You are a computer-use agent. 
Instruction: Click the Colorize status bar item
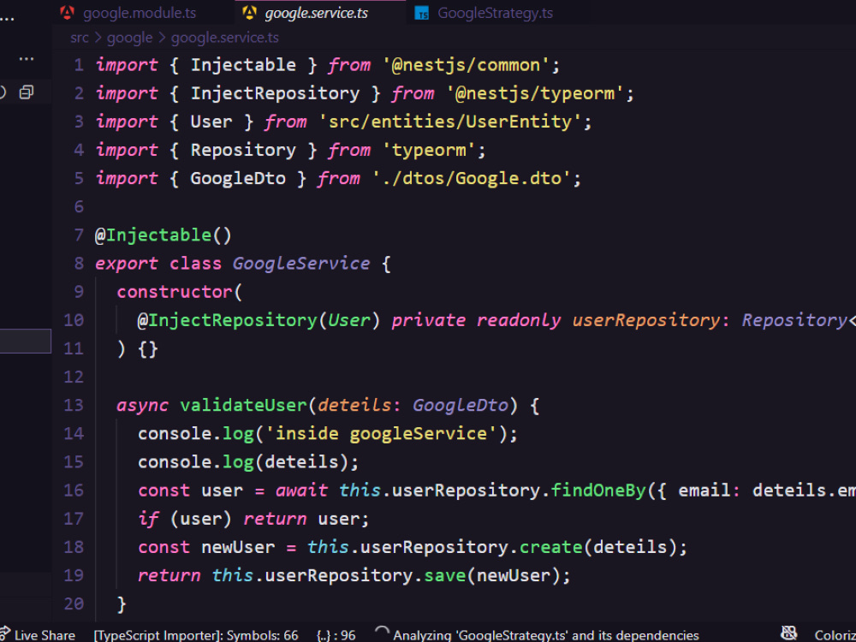click(x=835, y=635)
